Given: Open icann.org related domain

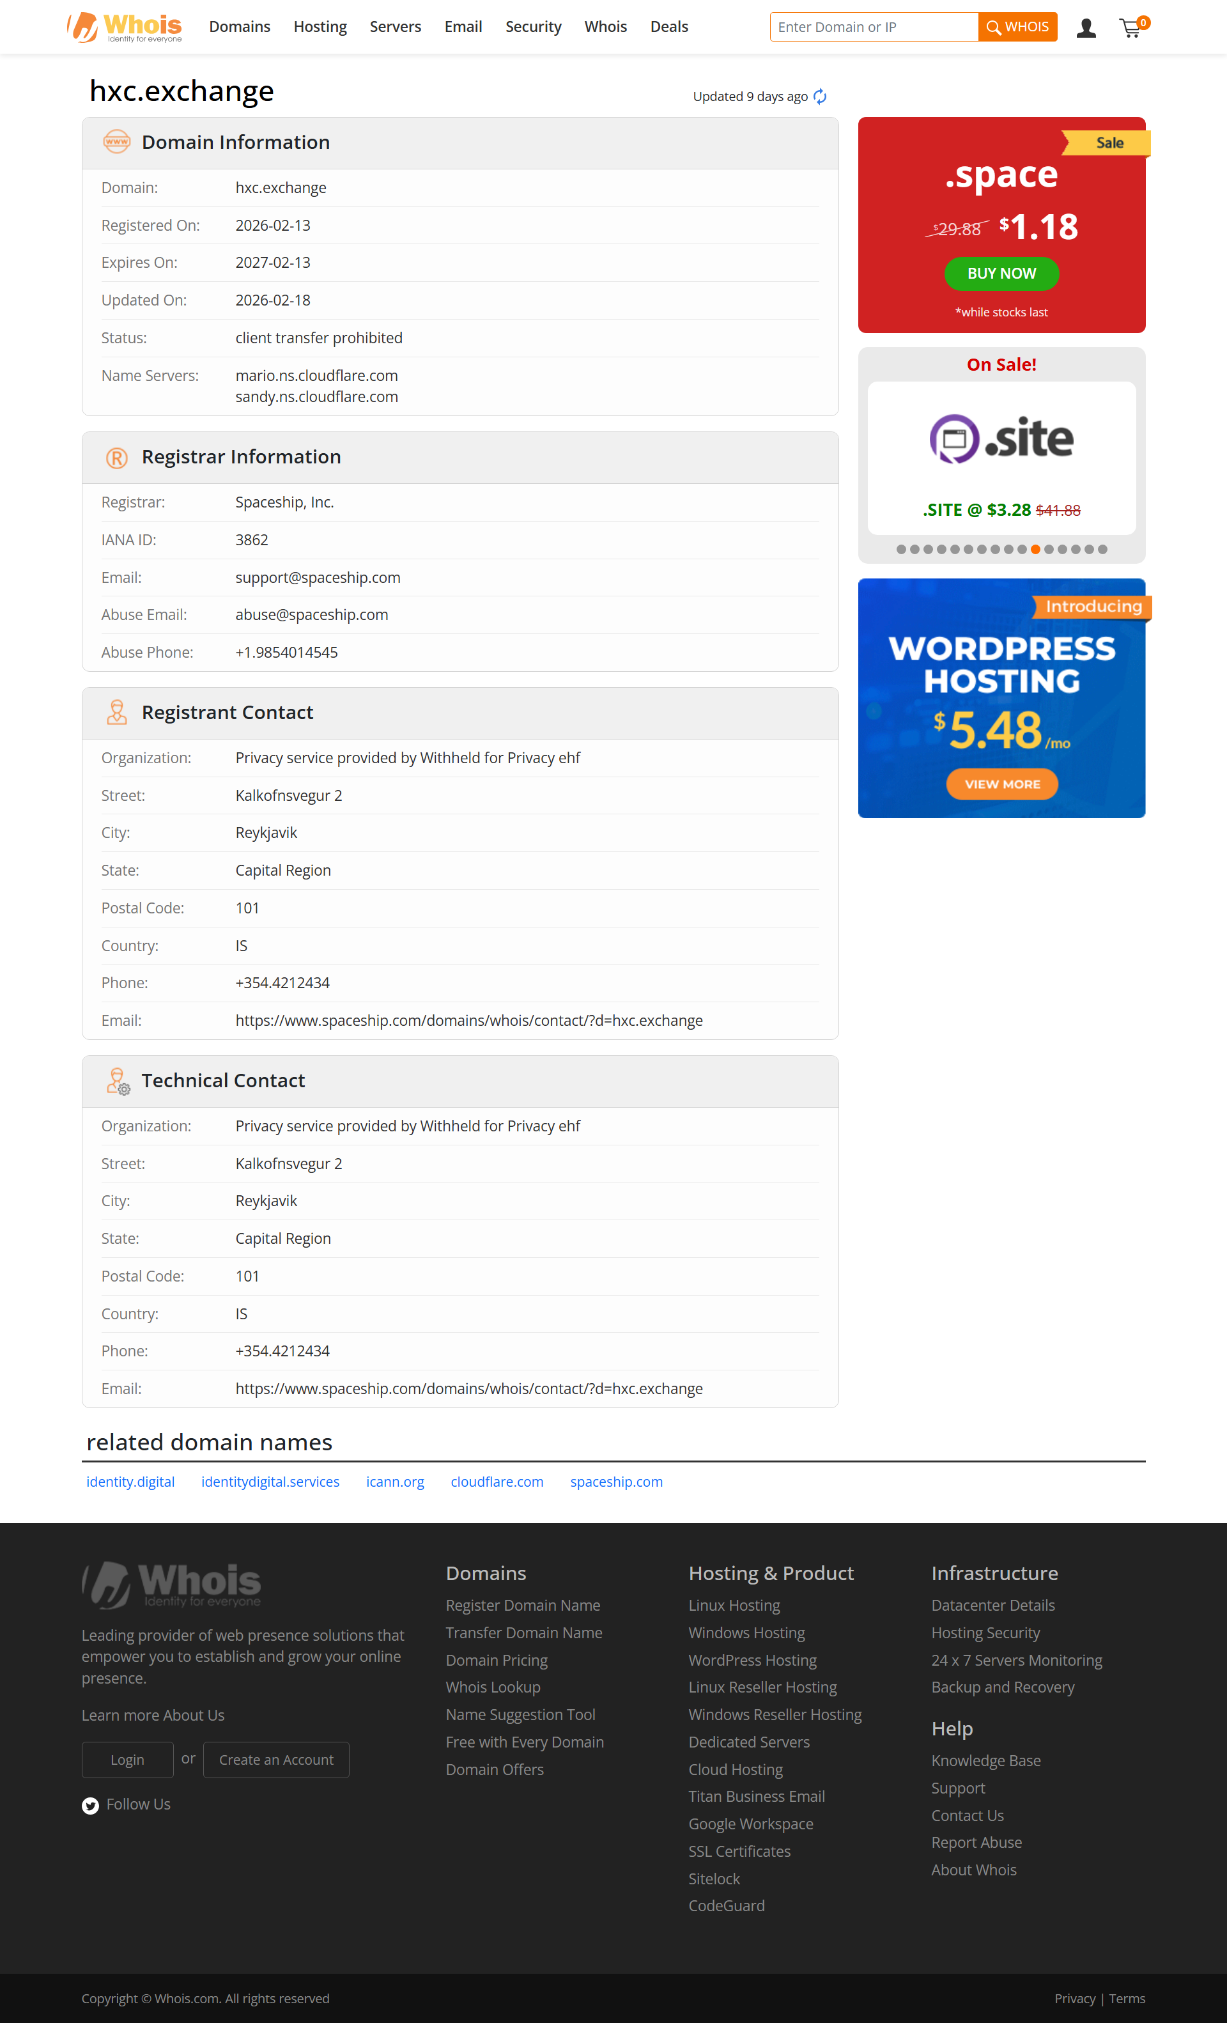Looking at the screenshot, I should [395, 1482].
